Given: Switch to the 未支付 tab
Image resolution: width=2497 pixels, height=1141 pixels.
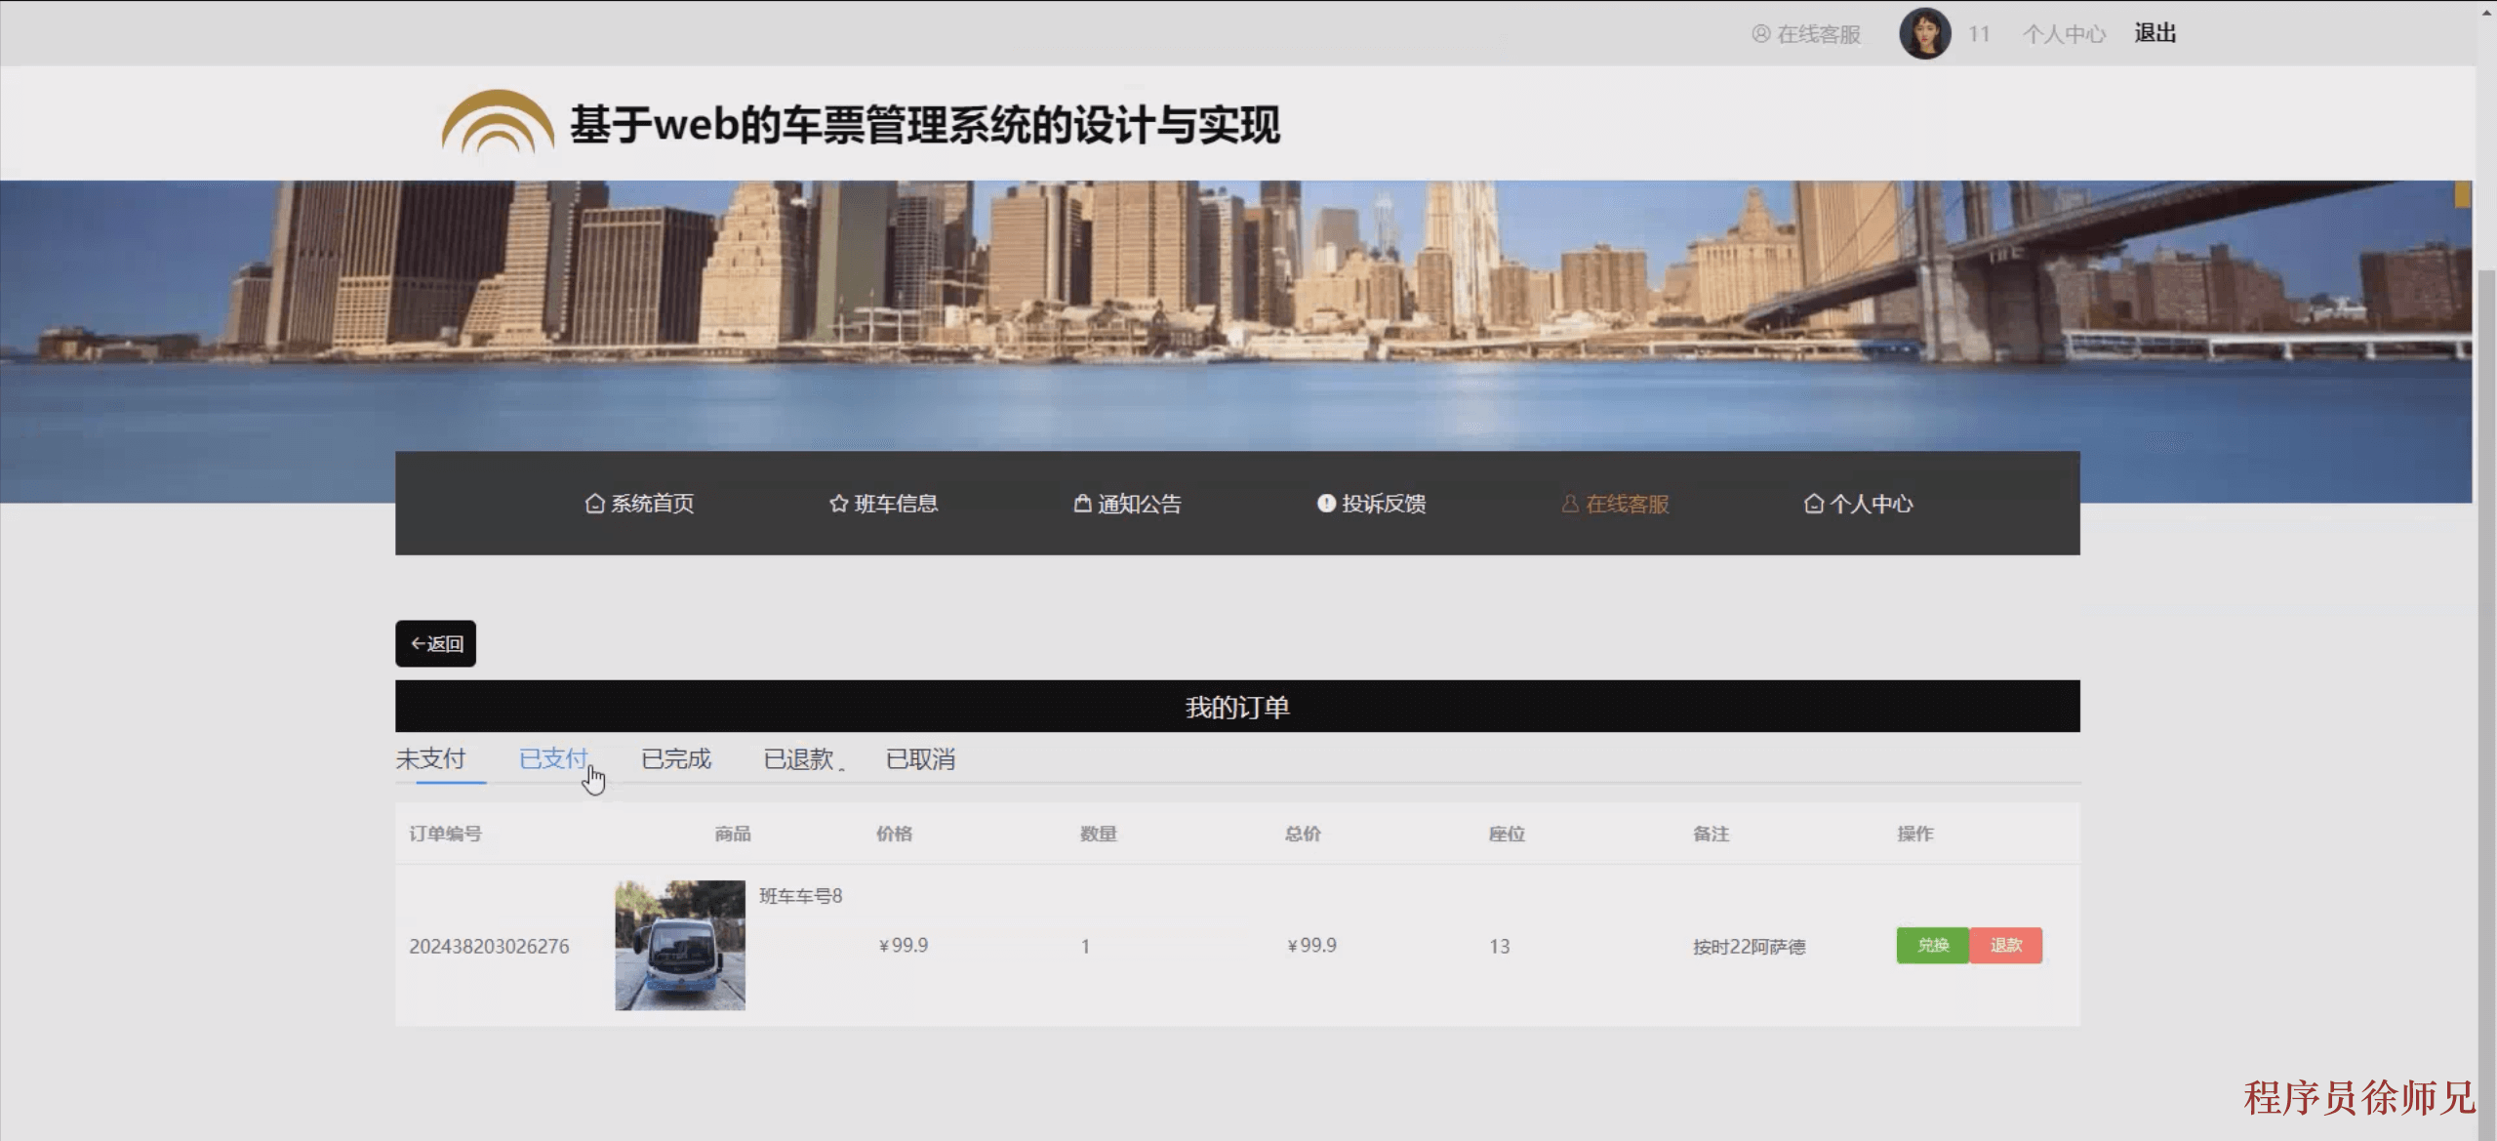Looking at the screenshot, I should [430, 758].
